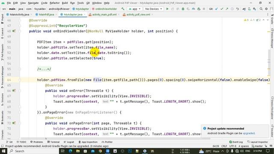Open the Build menu
Viewport: 274px width, 154px height.
(x=65, y=3)
